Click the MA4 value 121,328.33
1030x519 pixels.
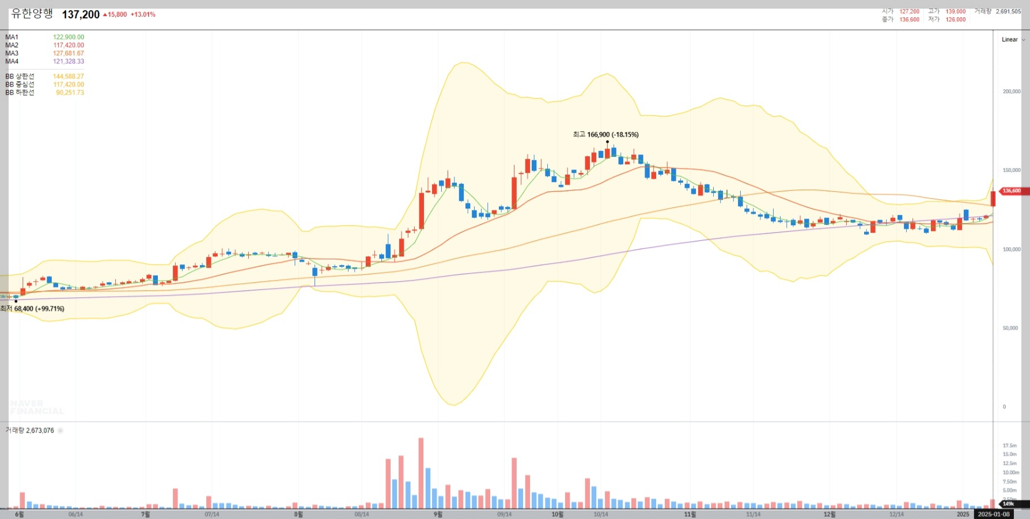tap(69, 61)
